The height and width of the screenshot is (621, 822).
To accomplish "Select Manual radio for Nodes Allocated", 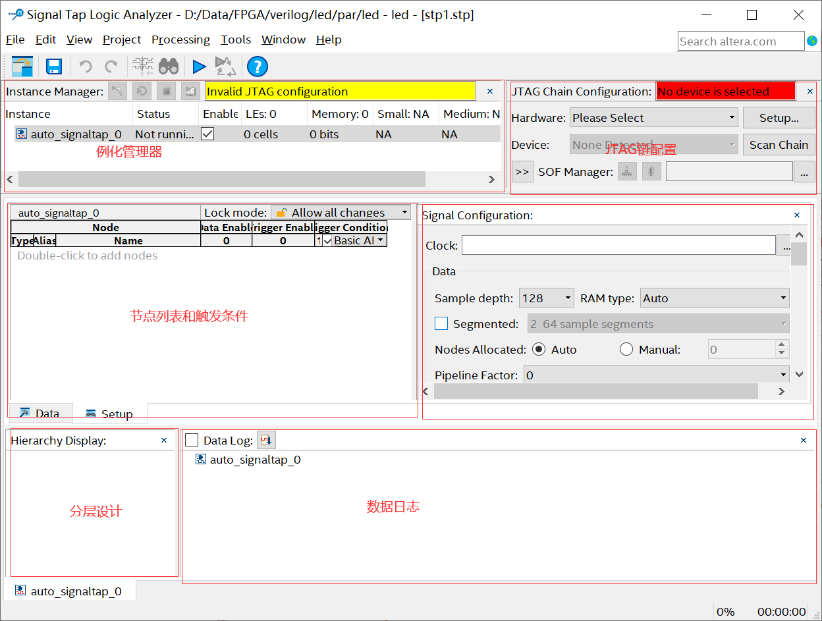I will point(626,350).
